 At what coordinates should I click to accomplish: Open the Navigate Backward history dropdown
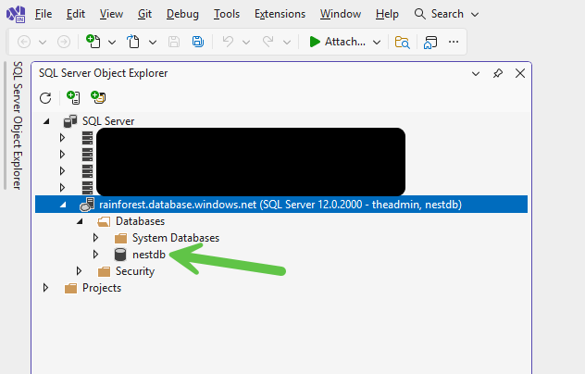[43, 43]
